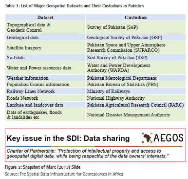The width and height of the screenshot is (188, 179).
Task: Click the SUPARCO custodian cell
Action: 135,47
